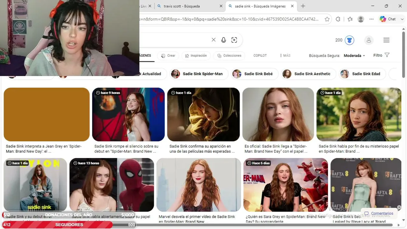
Task: Open Microsoft Rewards medal icon
Action: [x=350, y=40]
